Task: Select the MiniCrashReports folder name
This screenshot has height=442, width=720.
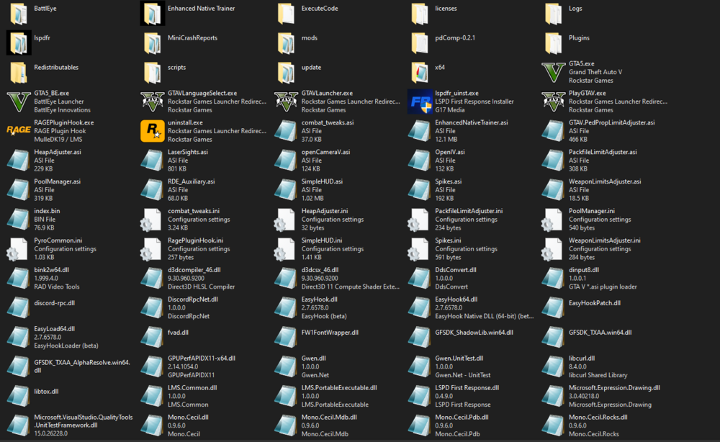Action: 192,37
